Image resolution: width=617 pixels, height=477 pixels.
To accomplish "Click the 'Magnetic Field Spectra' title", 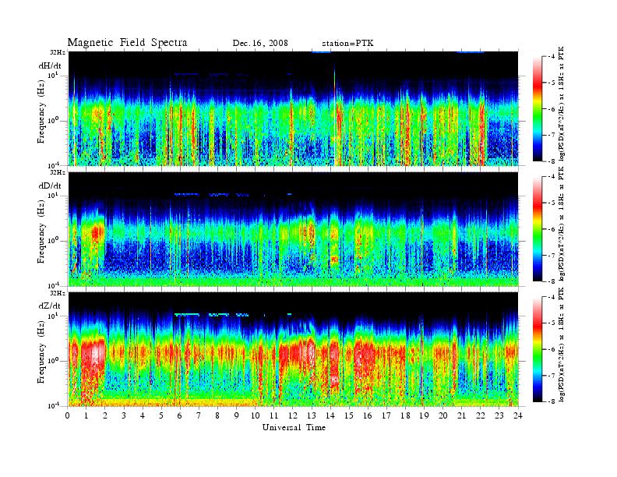I will click(127, 43).
